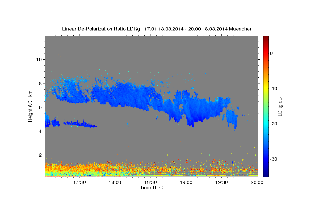Click the colorbar value -20
The image size is (319, 212).
pos(274,124)
